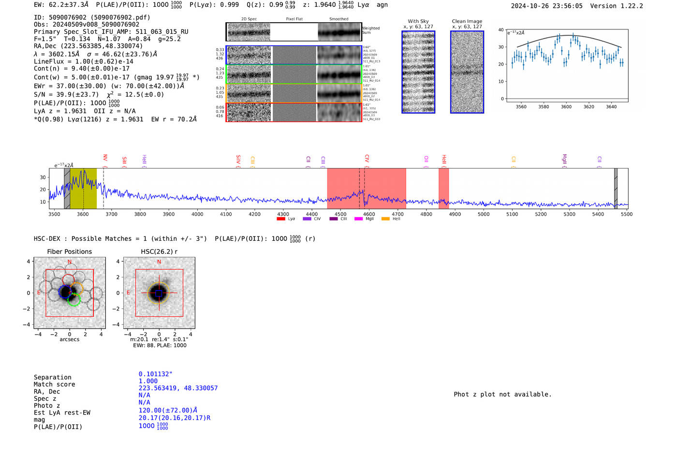Click the orange CIII line marker label
The image size is (677, 460).
coord(252,160)
